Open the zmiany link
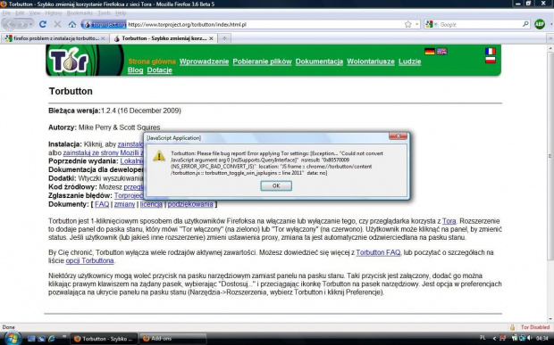Viewport: 554px width, 345px height. tap(124, 204)
